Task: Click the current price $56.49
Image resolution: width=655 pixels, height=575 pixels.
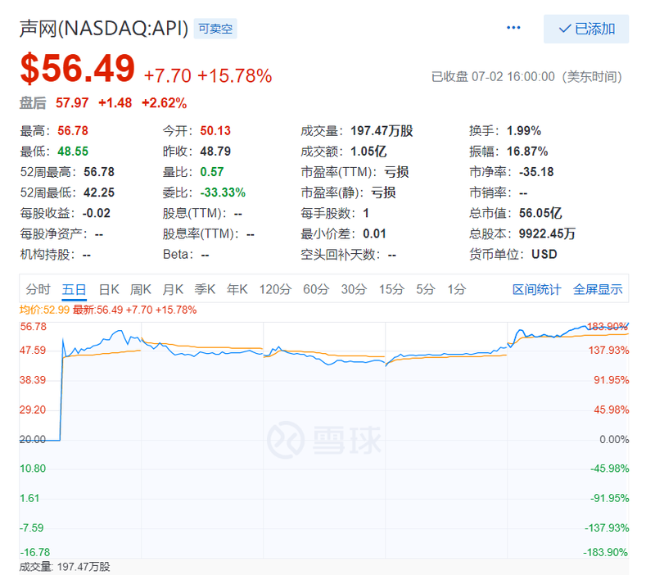Action: [78, 68]
